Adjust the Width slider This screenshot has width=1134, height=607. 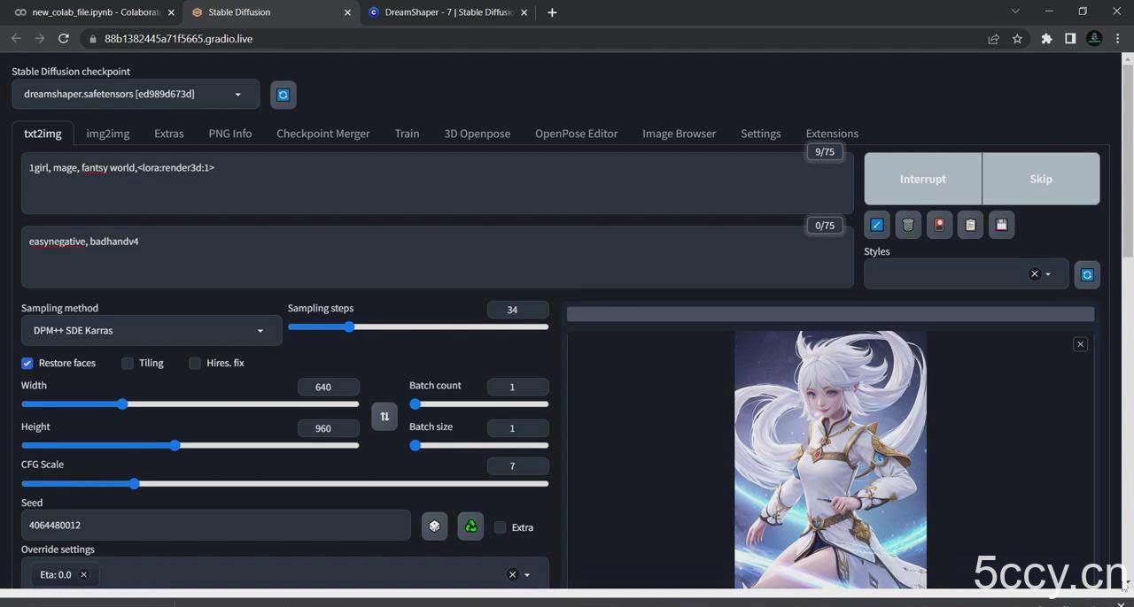(190, 404)
